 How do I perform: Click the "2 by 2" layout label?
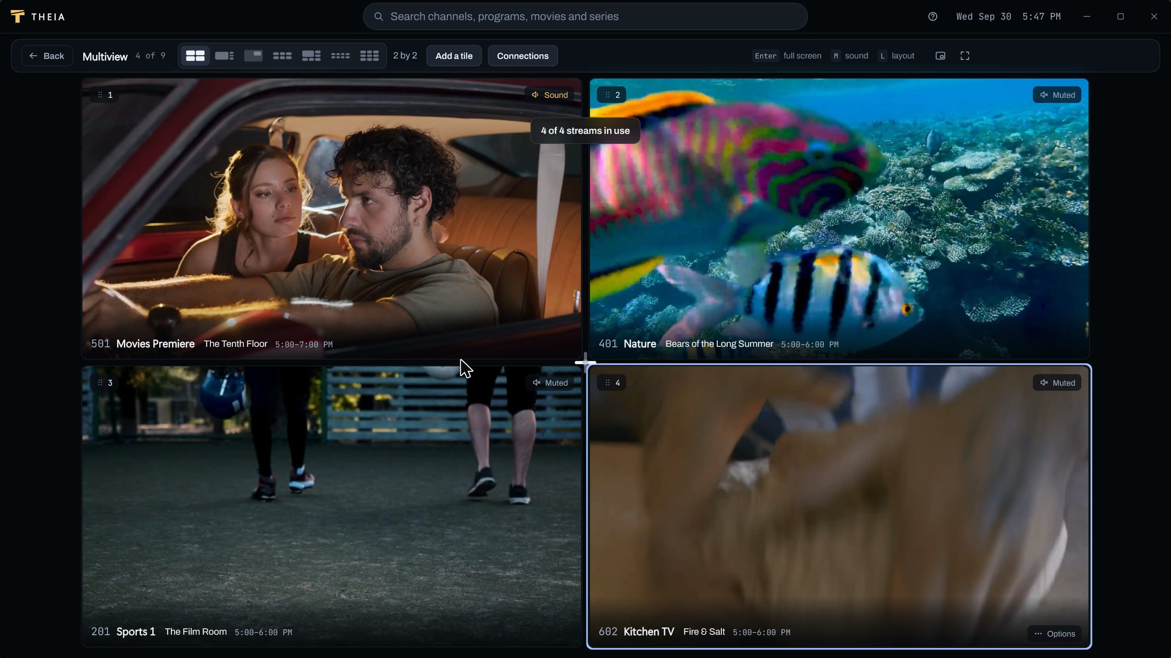(405, 56)
